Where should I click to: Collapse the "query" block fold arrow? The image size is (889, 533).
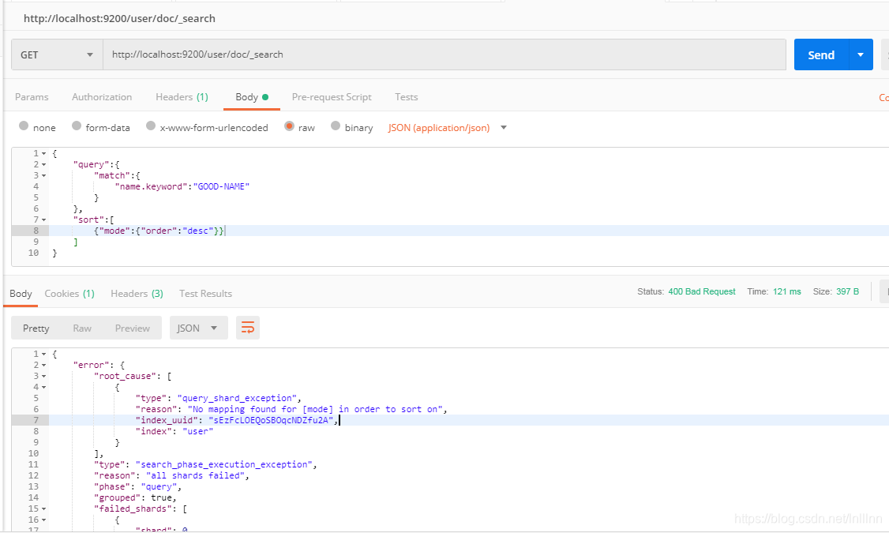(x=43, y=164)
